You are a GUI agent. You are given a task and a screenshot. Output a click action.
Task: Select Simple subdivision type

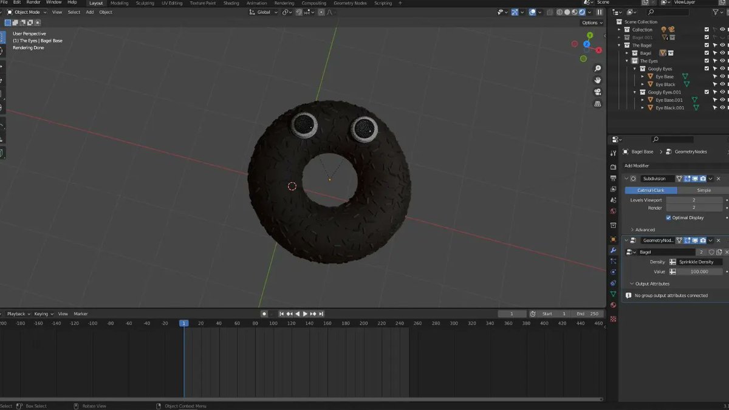[x=703, y=190]
